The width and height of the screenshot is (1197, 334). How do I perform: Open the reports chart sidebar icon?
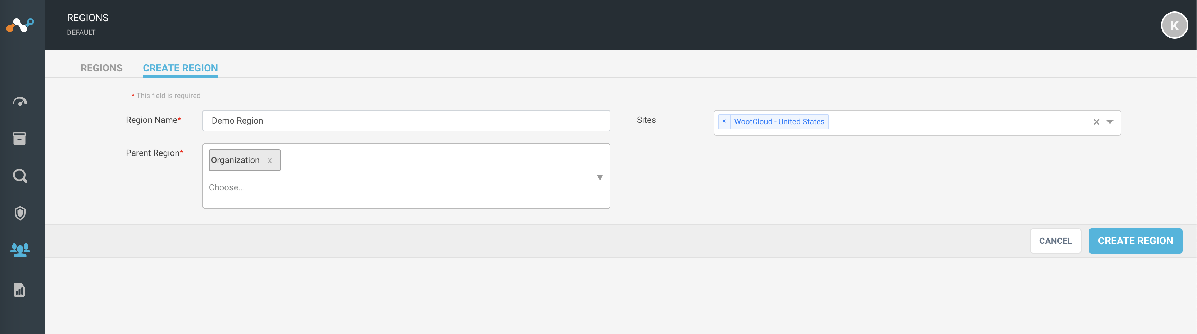(x=19, y=290)
